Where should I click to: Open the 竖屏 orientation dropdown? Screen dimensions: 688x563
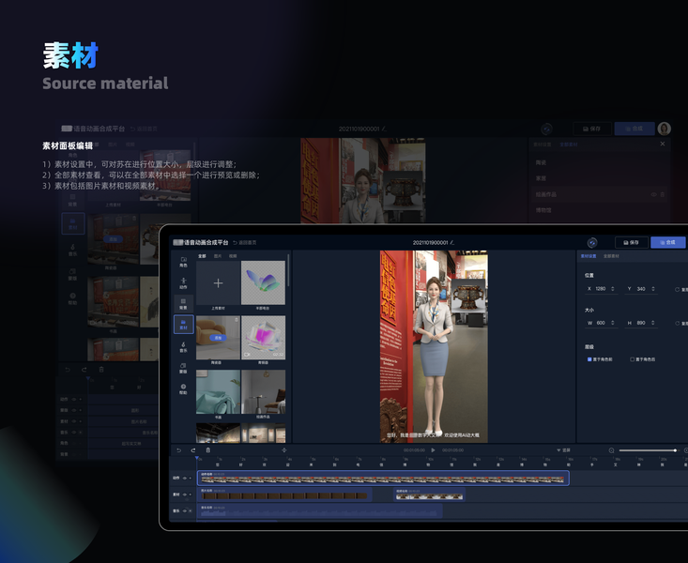563,450
